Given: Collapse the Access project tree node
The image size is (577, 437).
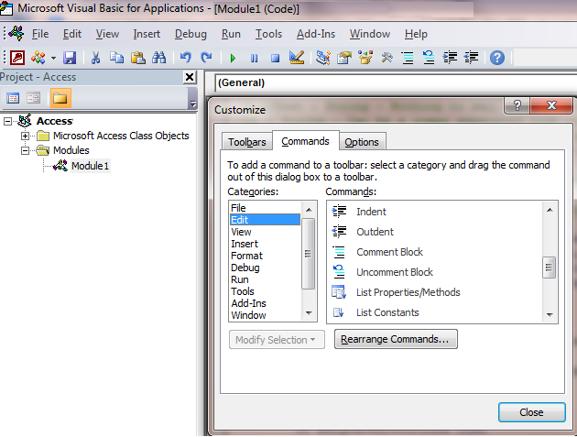Looking at the screenshot, I should pos(7,121).
